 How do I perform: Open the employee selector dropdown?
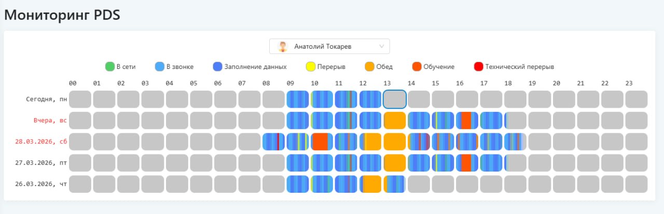tap(329, 47)
